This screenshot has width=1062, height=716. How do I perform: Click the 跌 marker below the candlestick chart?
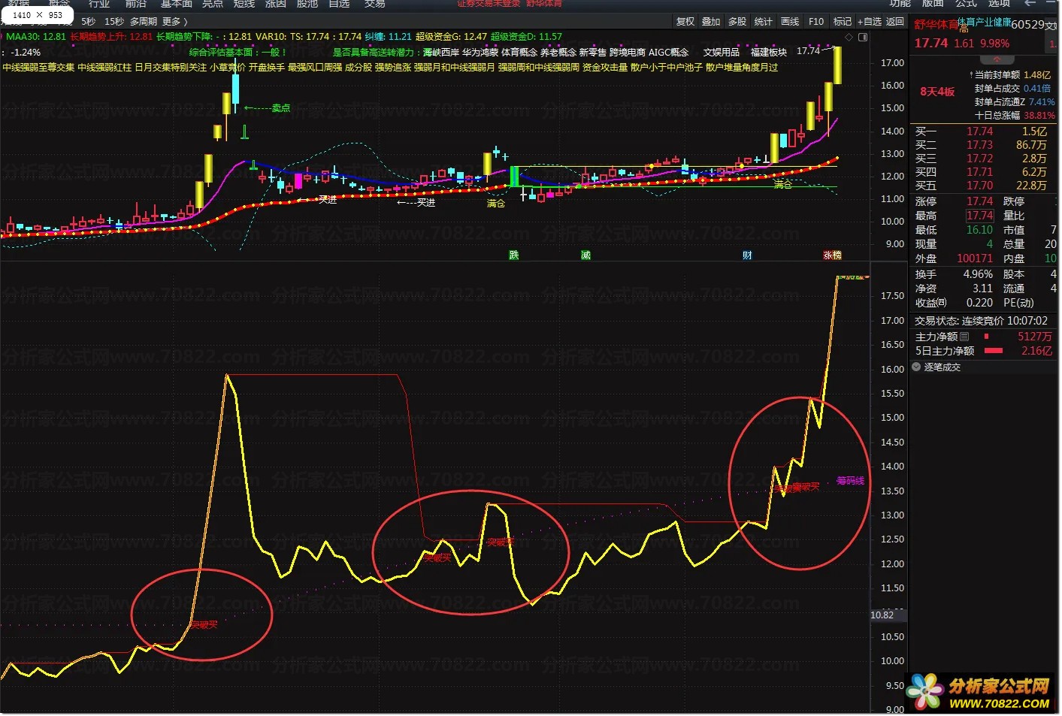tap(514, 255)
